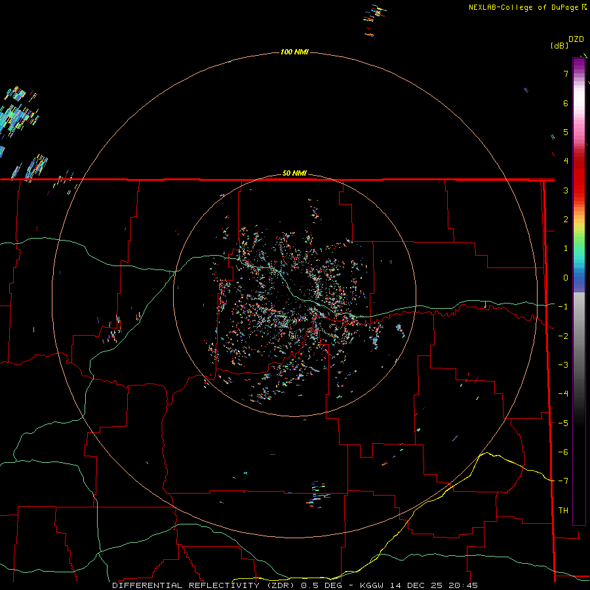
Task: Click the 100 NMI range ring label
Action: tap(294, 52)
